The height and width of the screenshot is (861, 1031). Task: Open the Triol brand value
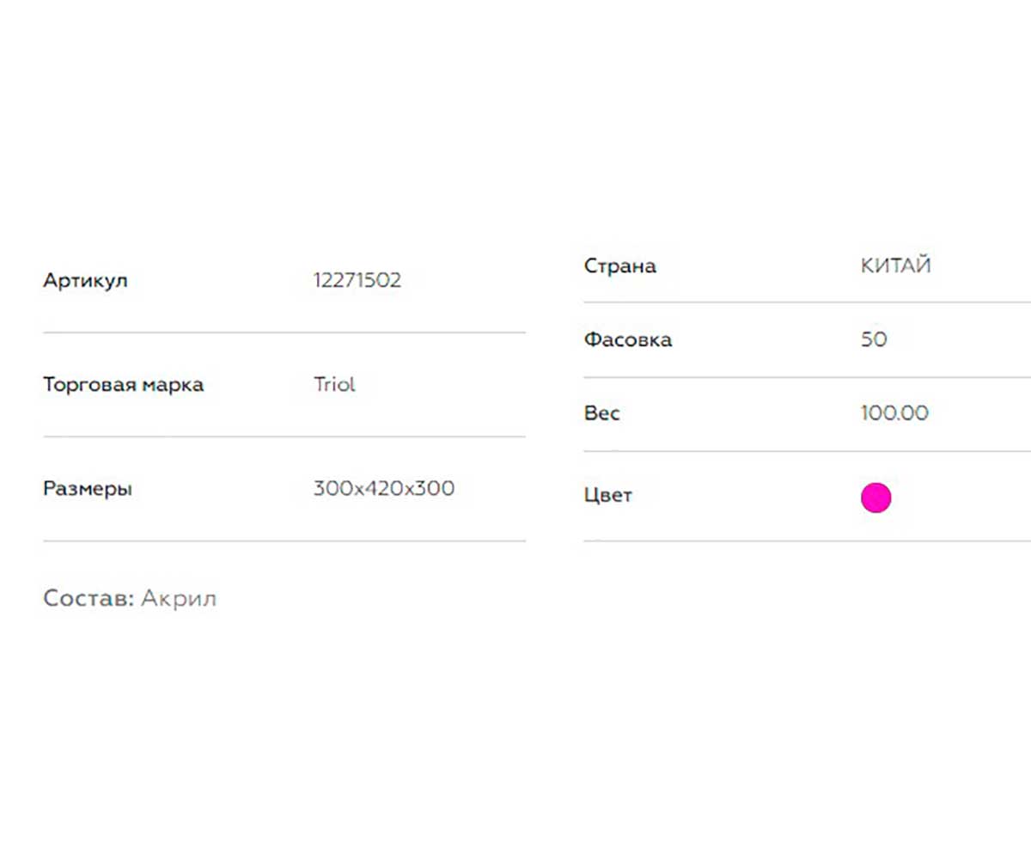click(x=334, y=384)
